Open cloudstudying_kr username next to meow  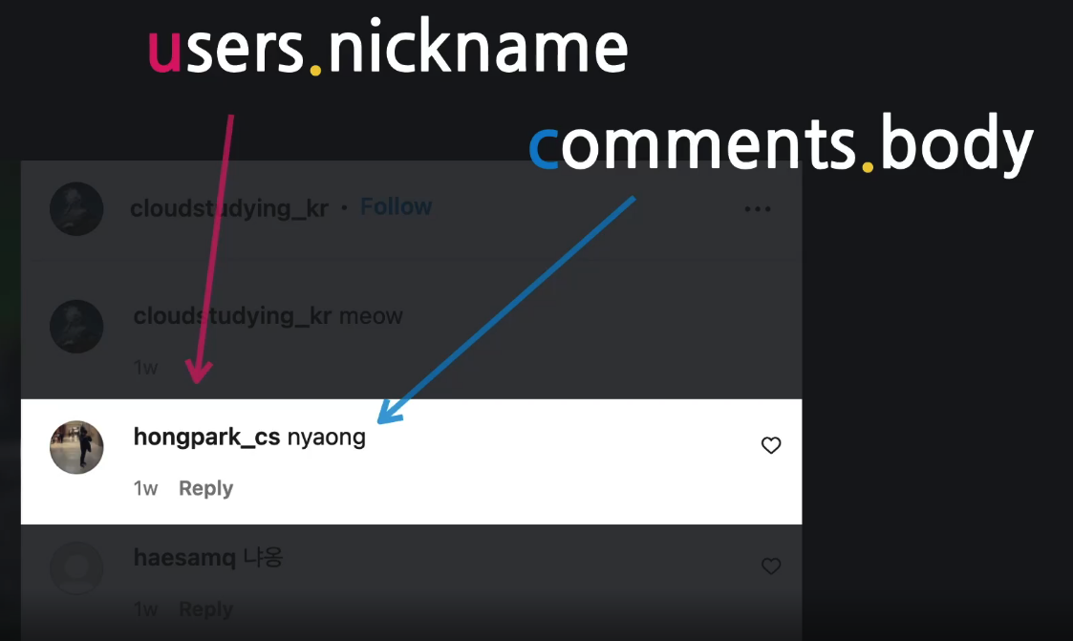pyautogui.click(x=233, y=316)
